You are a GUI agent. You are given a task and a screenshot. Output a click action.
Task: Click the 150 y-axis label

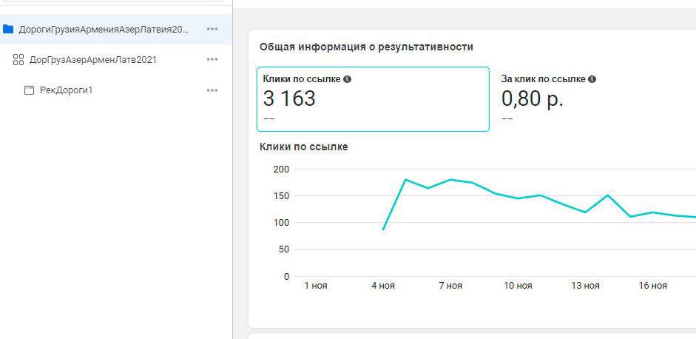point(281,196)
